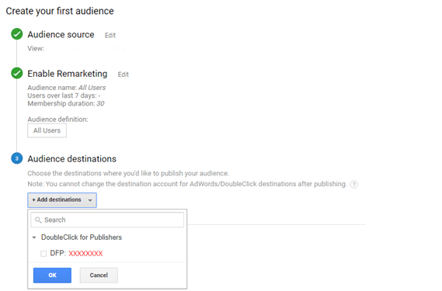Click the All Users audience definition box
This screenshot has width=442, height=291.
47,130
